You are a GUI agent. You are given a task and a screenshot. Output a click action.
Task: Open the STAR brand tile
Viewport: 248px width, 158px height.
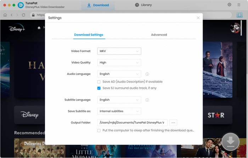tap(218, 115)
